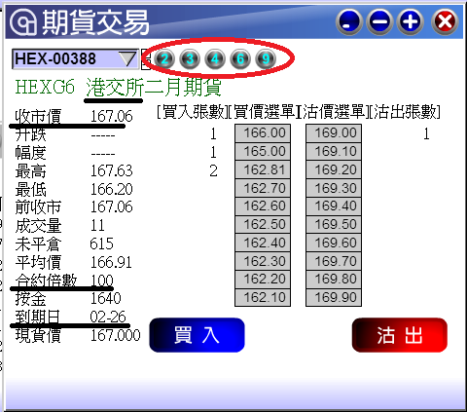Select bid price 162.10
The image size is (467, 412).
[x=263, y=297]
